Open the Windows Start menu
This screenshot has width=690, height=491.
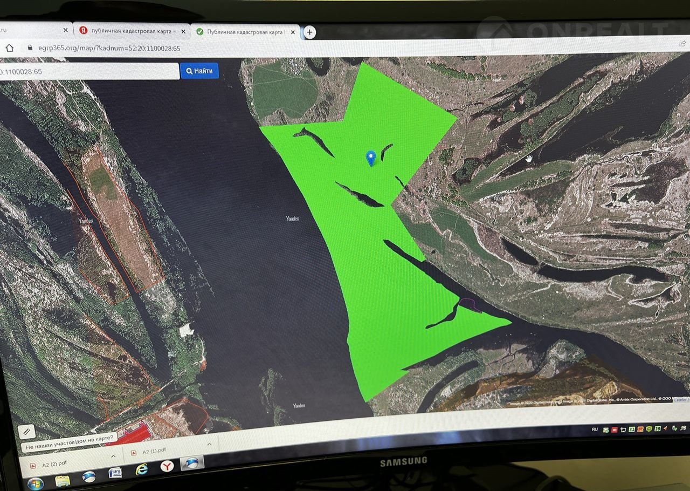(36, 483)
